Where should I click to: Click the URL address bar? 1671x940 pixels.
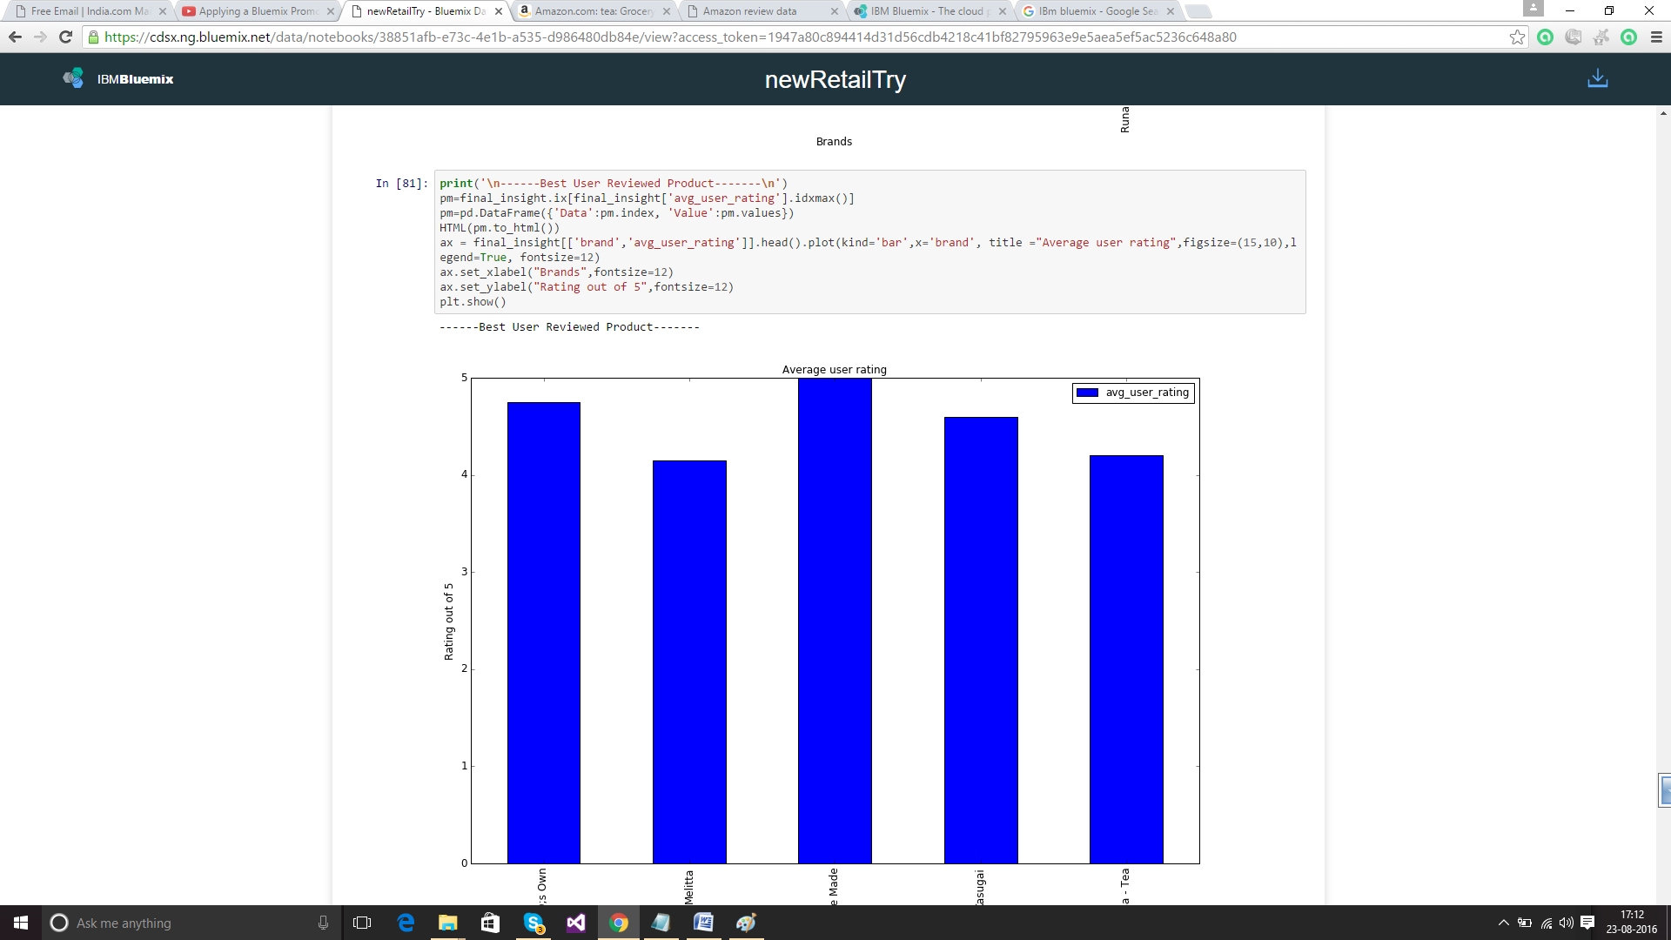tap(783, 37)
